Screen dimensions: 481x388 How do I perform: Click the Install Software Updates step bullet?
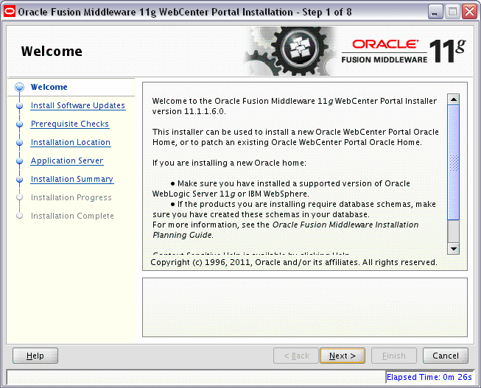pos(20,106)
